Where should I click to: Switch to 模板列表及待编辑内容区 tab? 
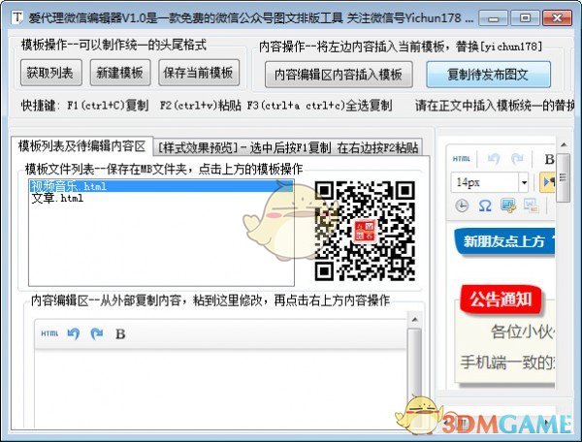[81, 146]
